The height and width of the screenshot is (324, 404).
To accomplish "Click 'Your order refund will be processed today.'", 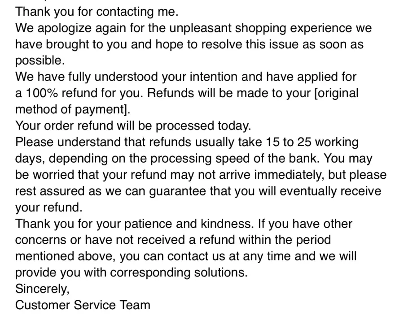I will coord(133,126).
